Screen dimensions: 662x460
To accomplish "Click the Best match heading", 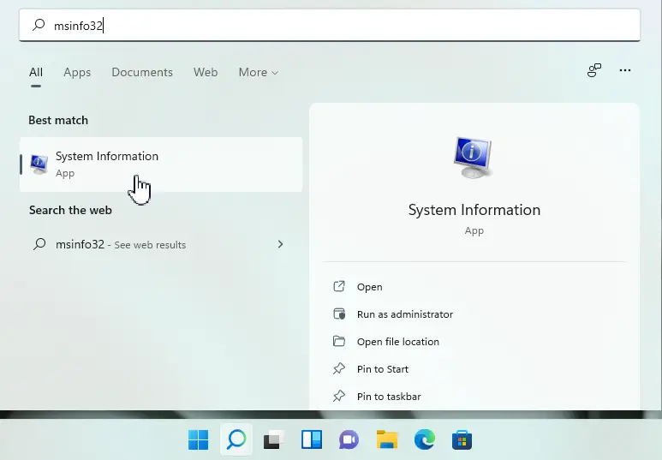I will 58,121.
